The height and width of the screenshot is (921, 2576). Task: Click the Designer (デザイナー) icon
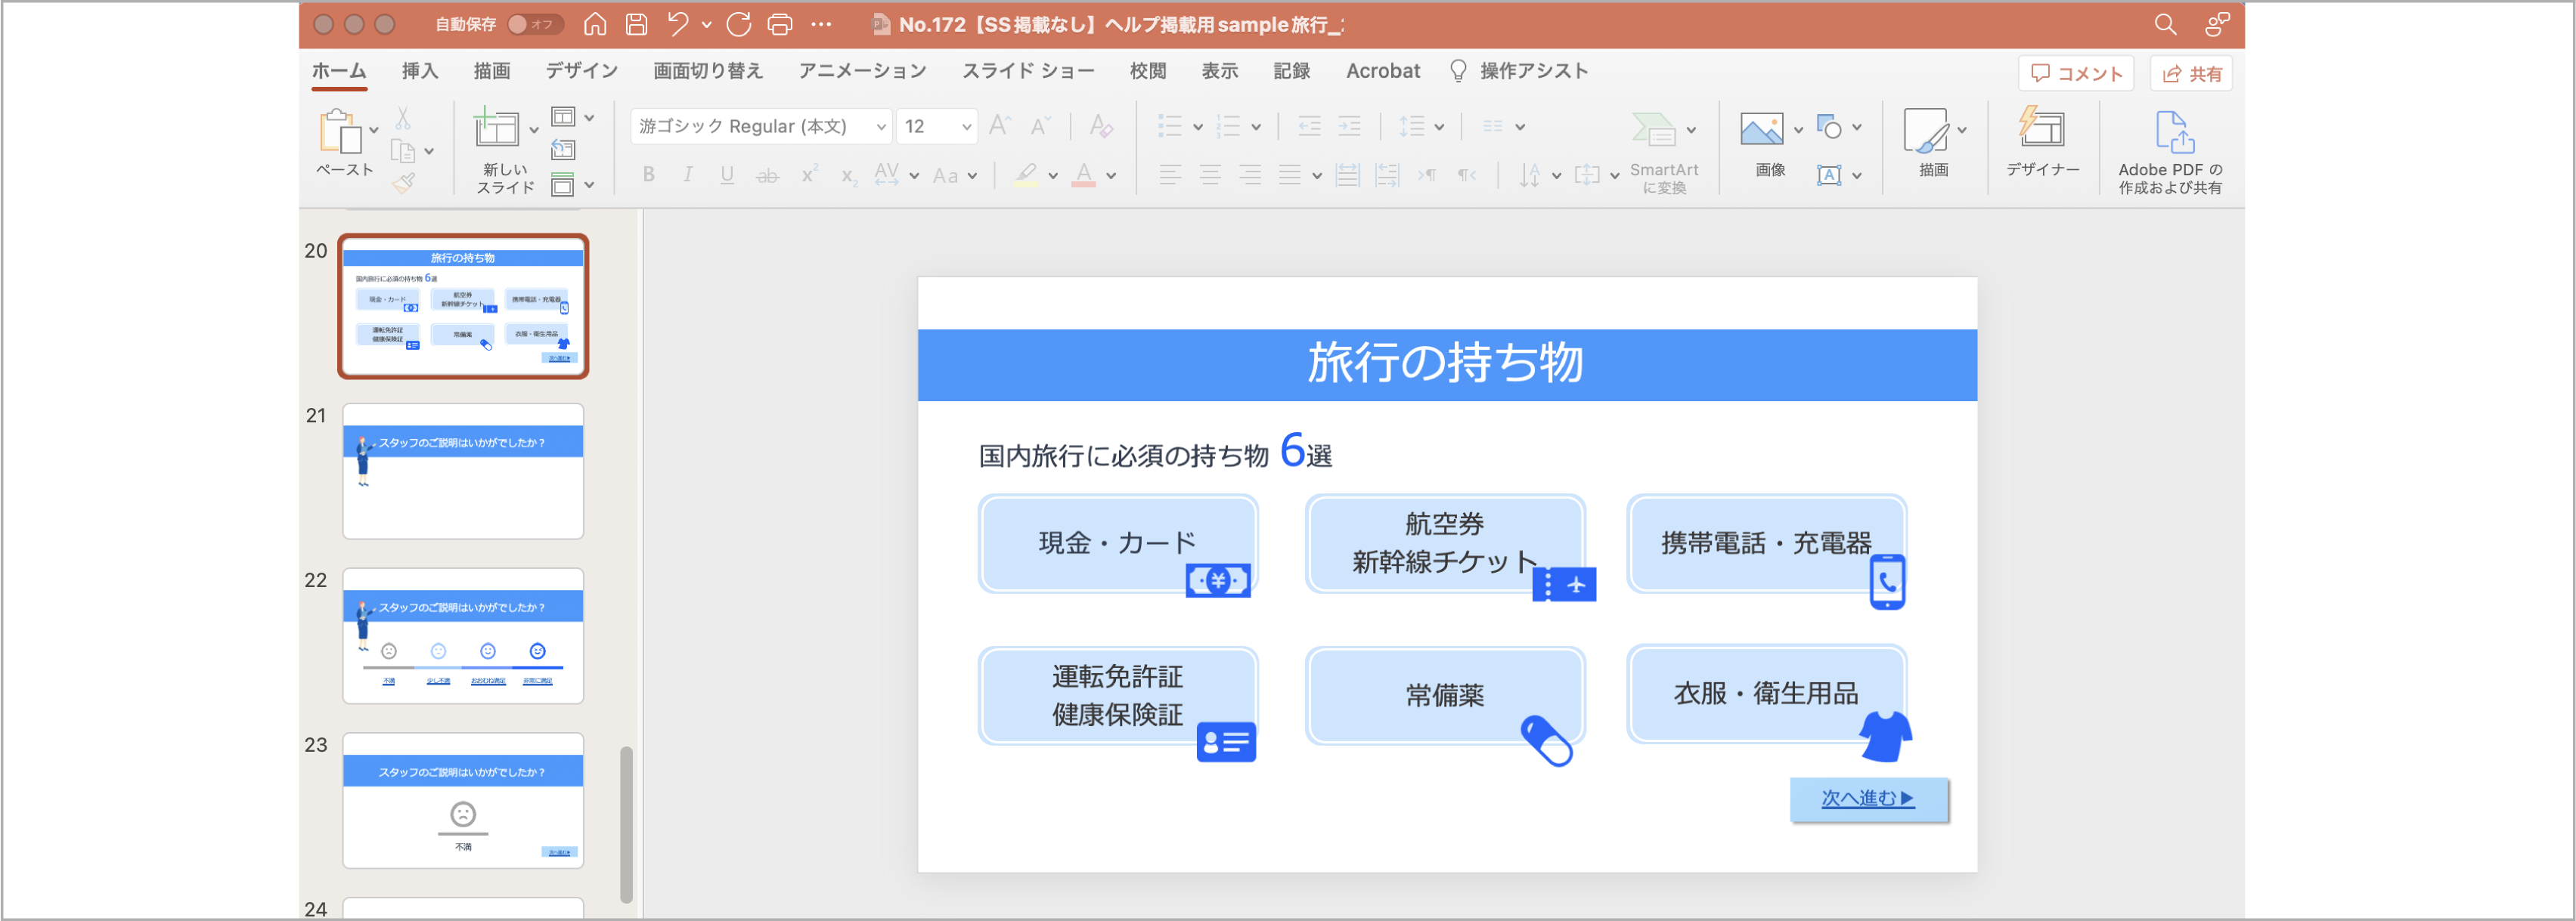pos(2041,128)
